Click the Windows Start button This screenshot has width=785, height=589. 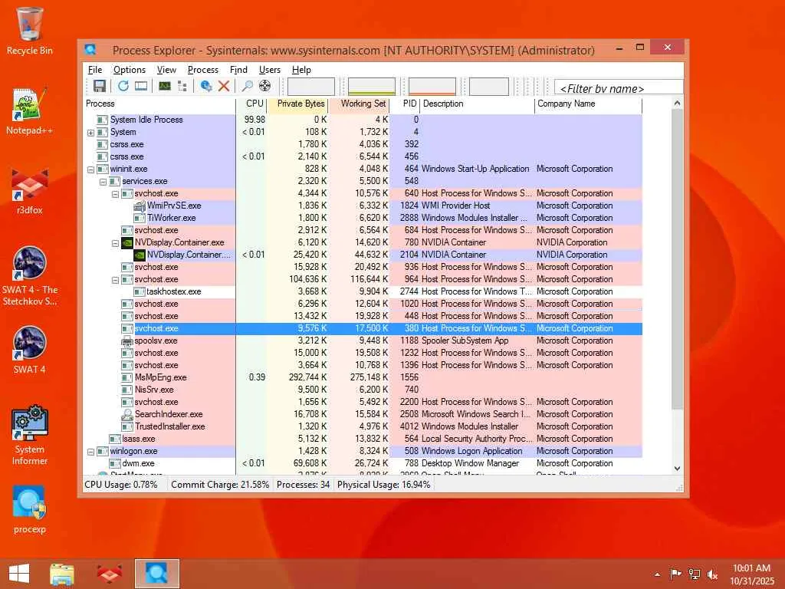19,574
